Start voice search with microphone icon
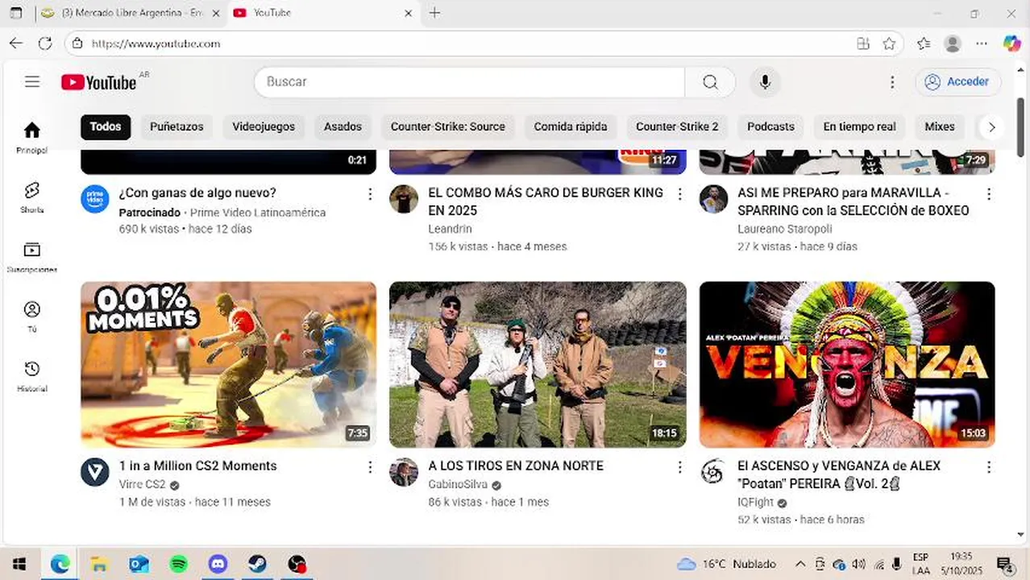The image size is (1030, 580). point(765,82)
